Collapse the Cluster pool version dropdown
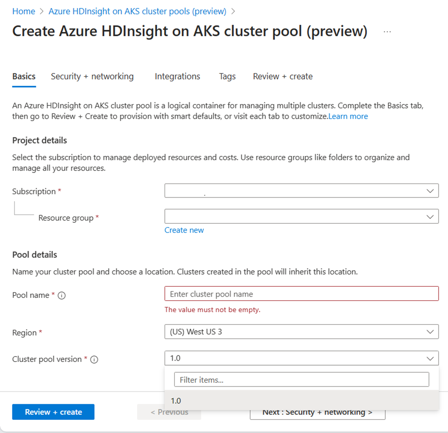 click(430, 359)
